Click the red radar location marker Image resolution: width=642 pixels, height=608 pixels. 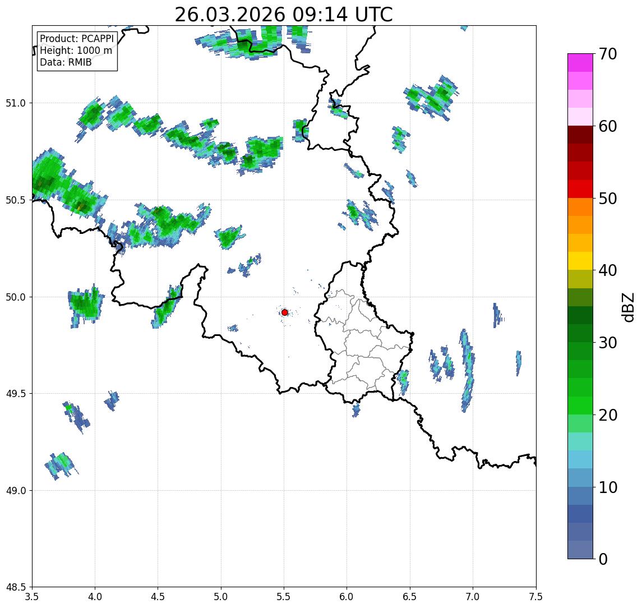285,312
